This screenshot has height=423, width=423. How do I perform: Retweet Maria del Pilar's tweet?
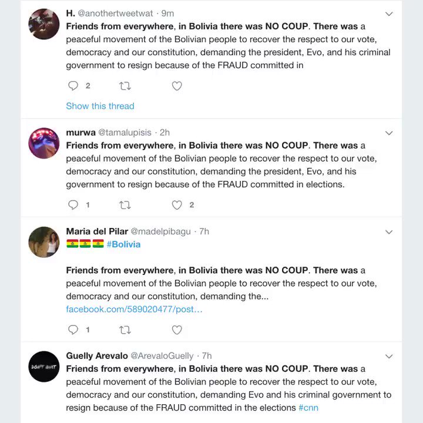125,330
